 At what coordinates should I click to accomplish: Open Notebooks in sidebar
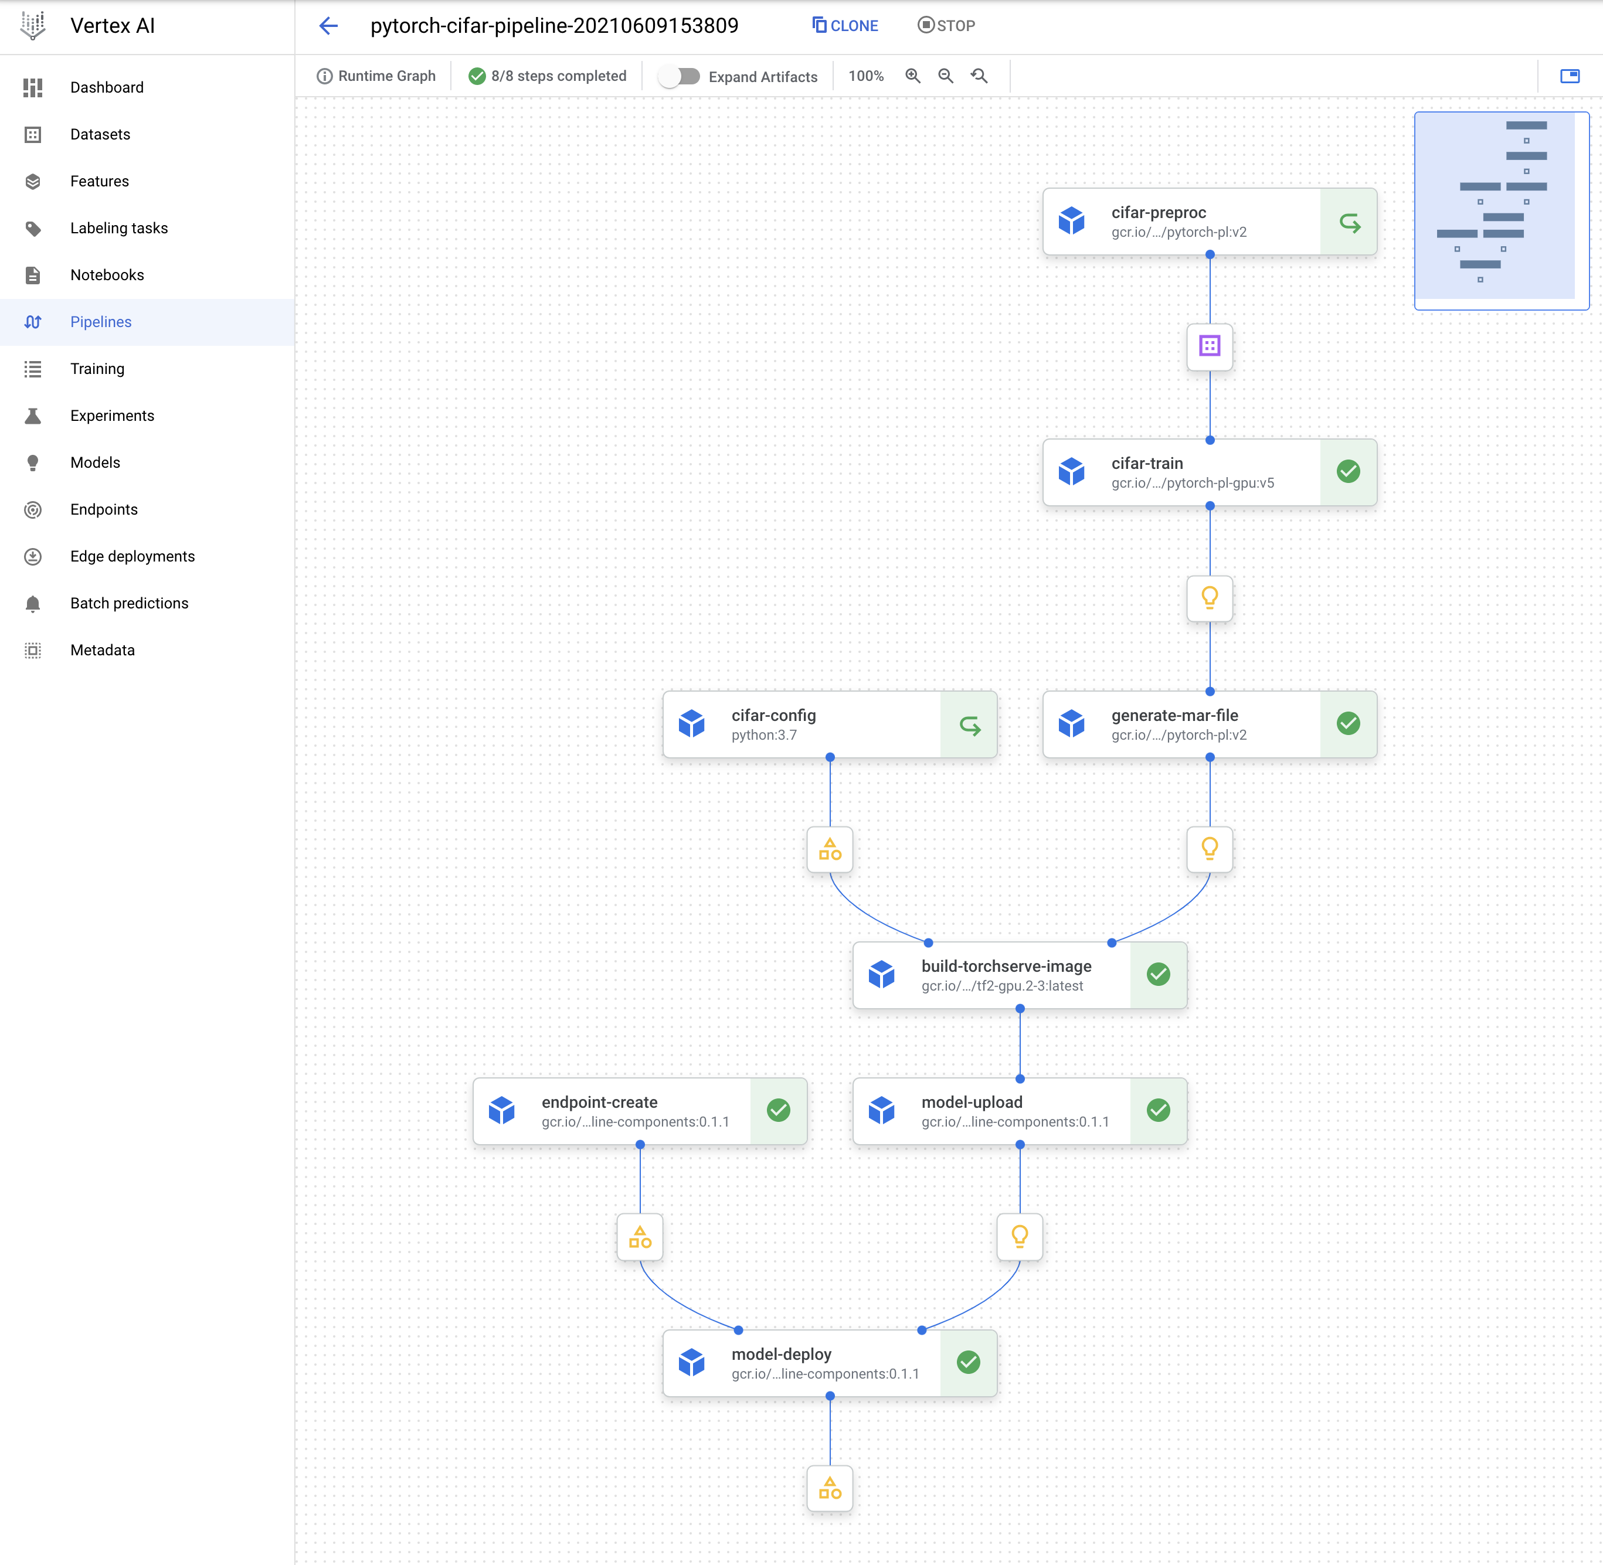pyautogui.click(x=147, y=274)
